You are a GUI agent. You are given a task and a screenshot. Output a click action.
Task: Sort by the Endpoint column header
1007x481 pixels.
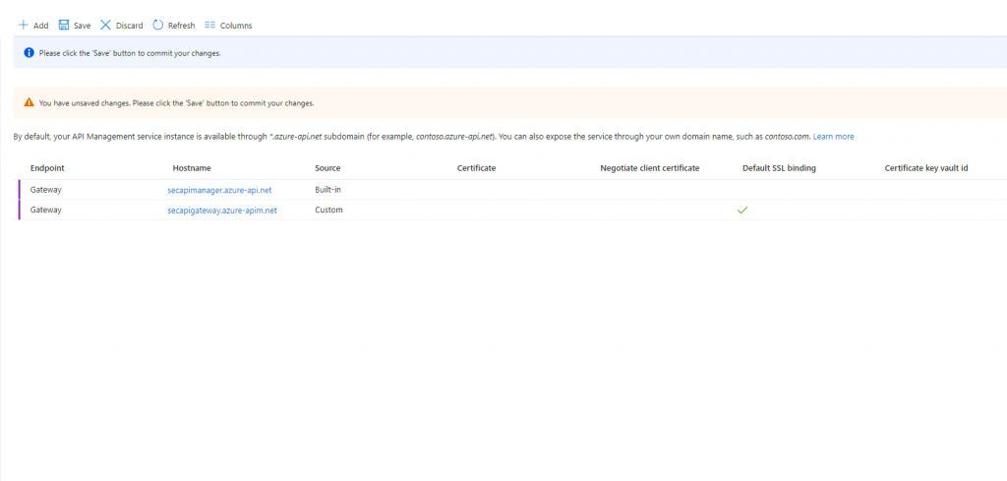(x=47, y=168)
